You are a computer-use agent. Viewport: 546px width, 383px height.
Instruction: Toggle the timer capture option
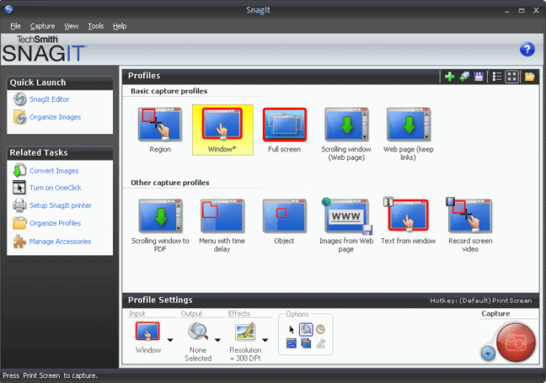pos(319,330)
